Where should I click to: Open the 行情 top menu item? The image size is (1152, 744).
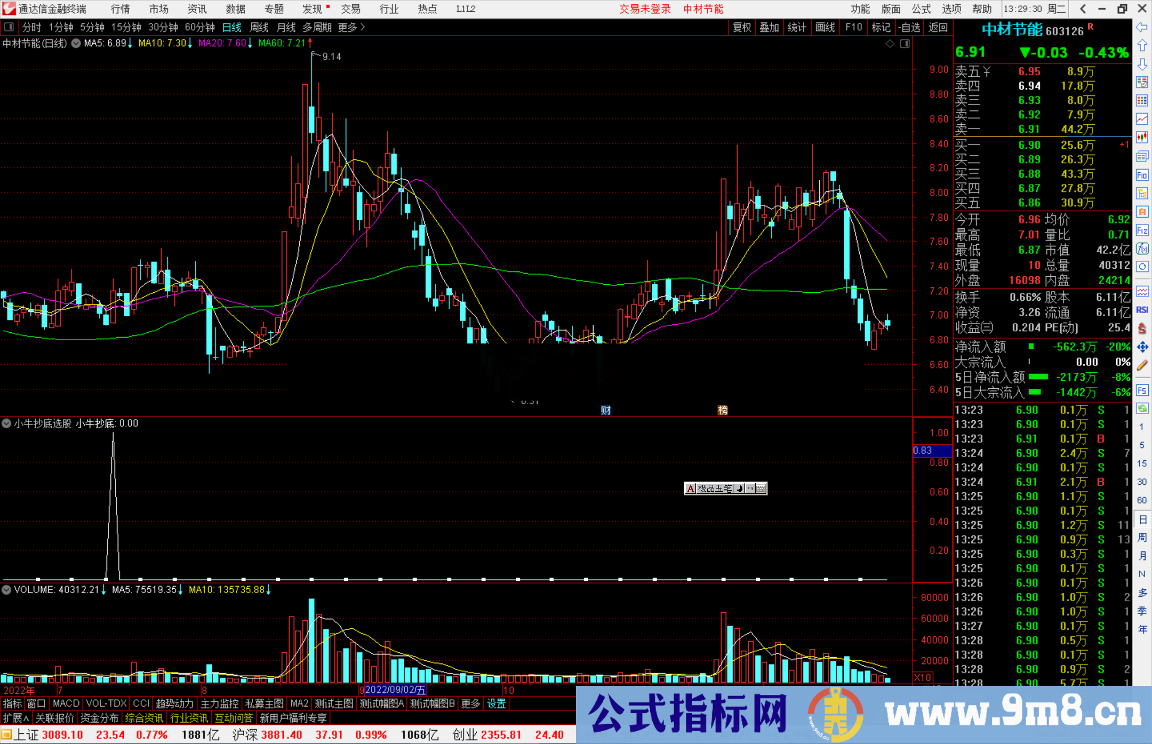click(x=121, y=9)
